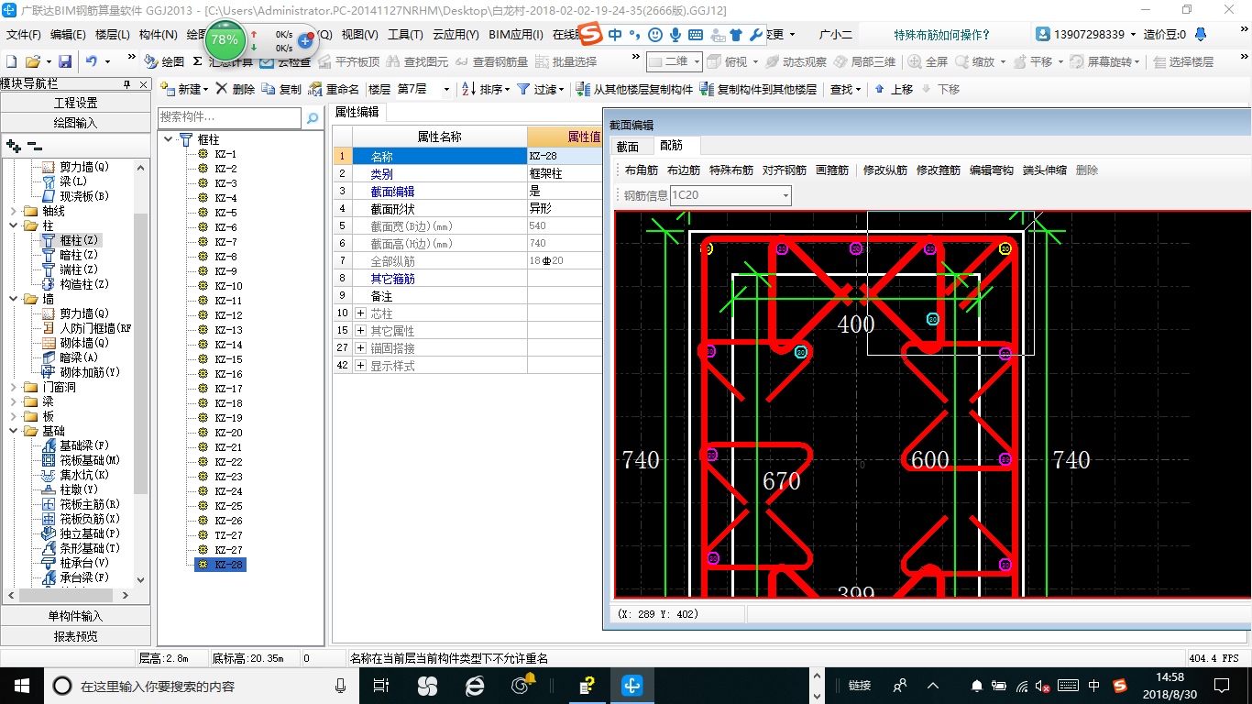
Task: Click 查找图元 binoculars tool
Action: click(418, 62)
